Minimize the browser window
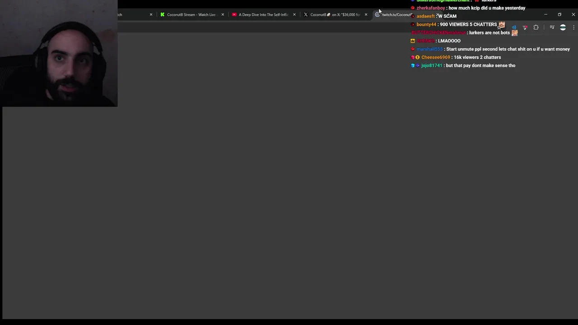The height and width of the screenshot is (325, 578). coord(545,14)
